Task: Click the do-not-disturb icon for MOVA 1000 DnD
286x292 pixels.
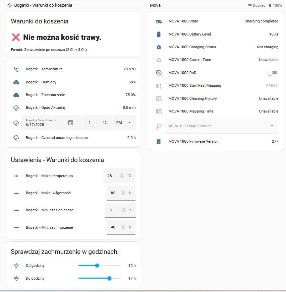Action: (x=159, y=73)
